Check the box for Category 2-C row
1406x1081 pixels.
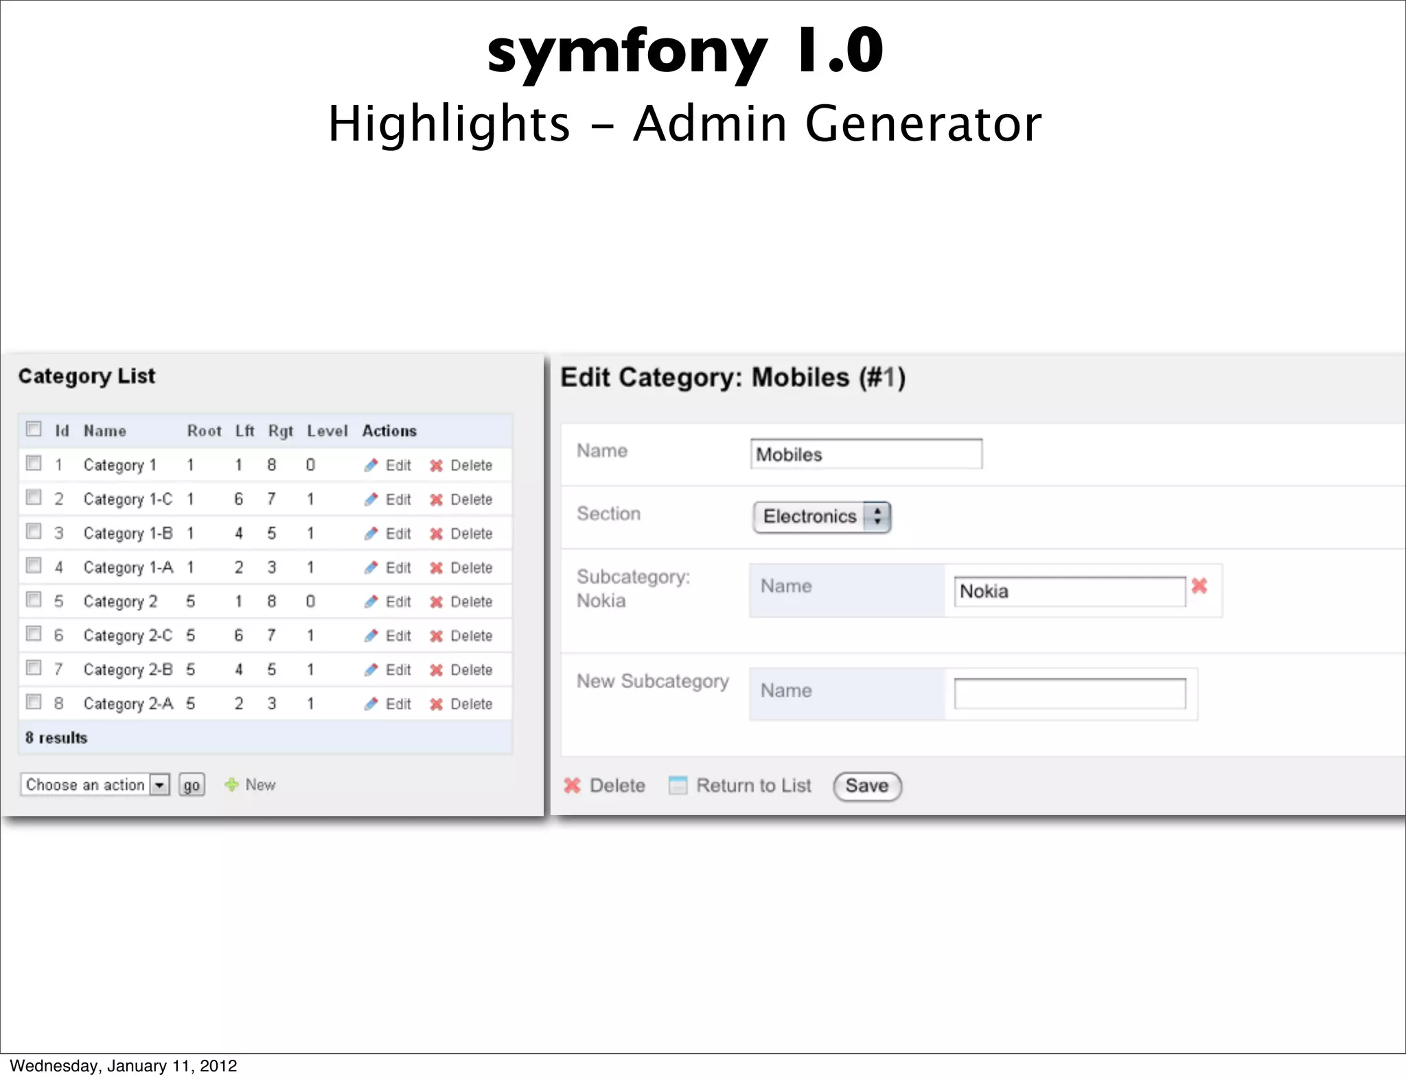(x=34, y=633)
